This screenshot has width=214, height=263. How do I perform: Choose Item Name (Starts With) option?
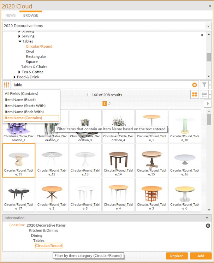point(25,106)
